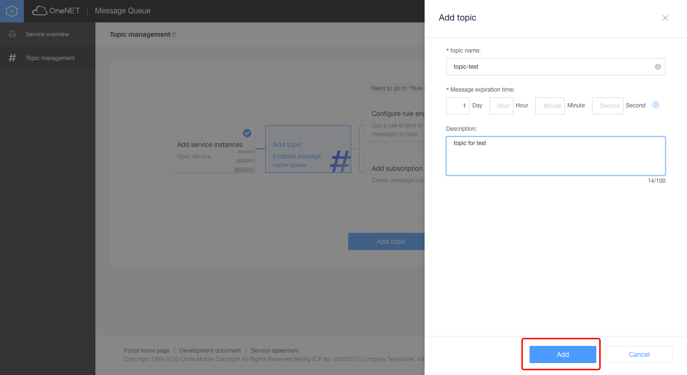This screenshot has height=375, width=687.
Task: Click the Message Queue header title
Action: coord(123,11)
